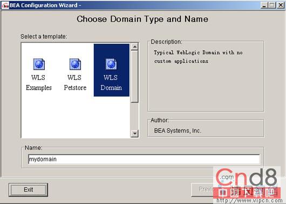Click the template list scroll up arrow
This screenshot has width=286, height=204.
[134, 47]
